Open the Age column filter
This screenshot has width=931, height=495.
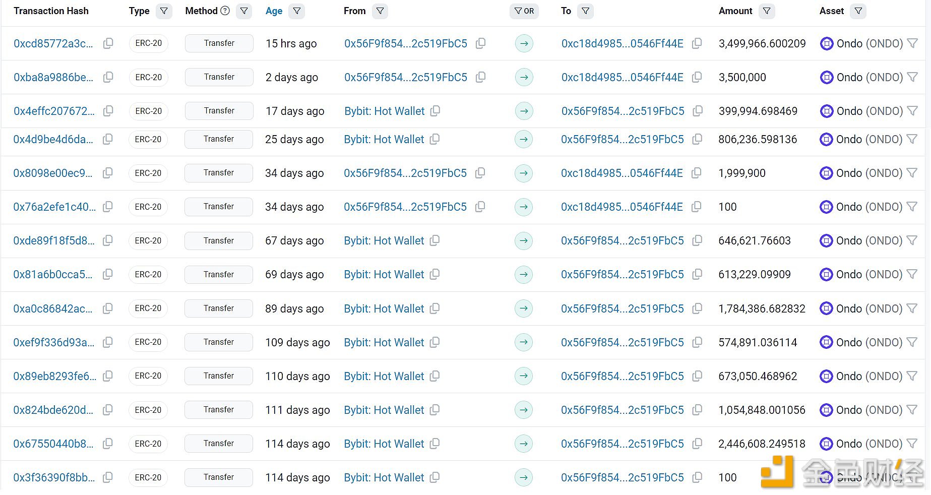point(297,11)
